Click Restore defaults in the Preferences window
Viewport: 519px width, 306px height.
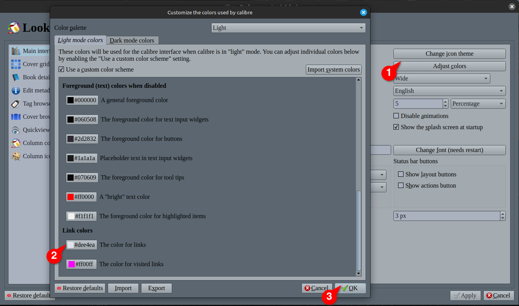click(29, 296)
